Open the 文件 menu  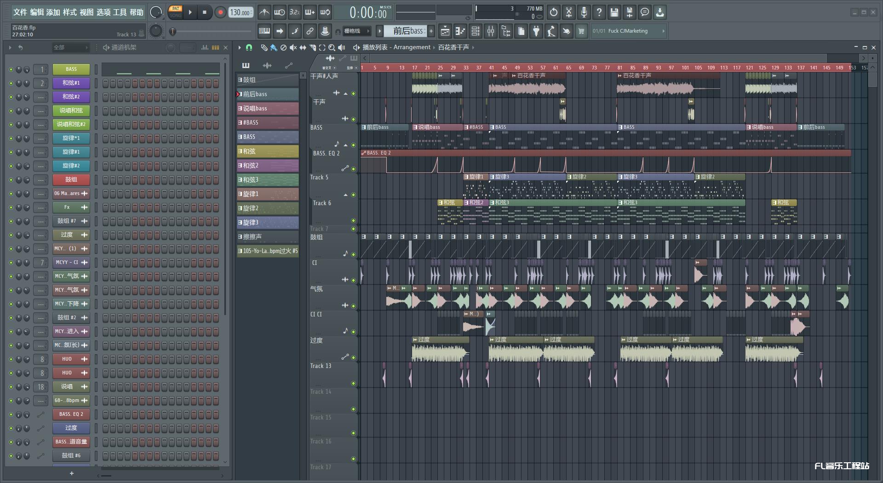tap(20, 12)
